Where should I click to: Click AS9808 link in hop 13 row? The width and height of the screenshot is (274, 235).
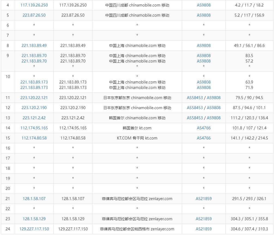(x=213, y=118)
